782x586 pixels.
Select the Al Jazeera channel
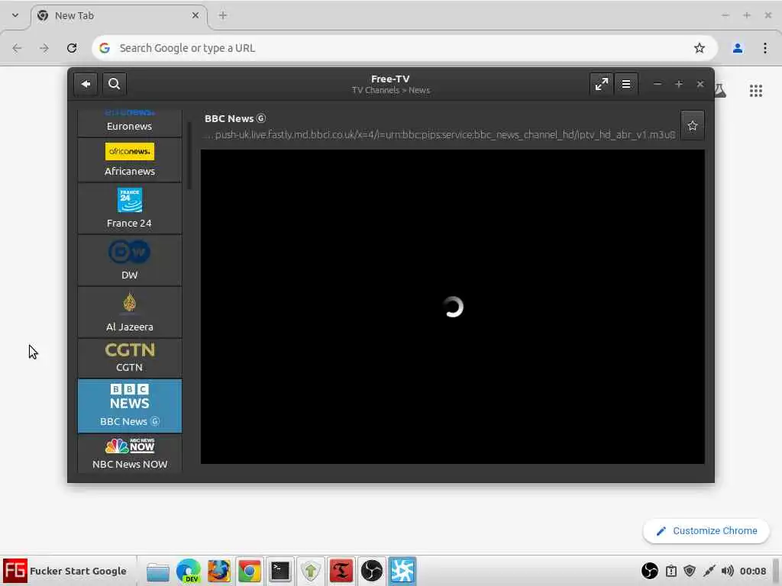(x=130, y=312)
